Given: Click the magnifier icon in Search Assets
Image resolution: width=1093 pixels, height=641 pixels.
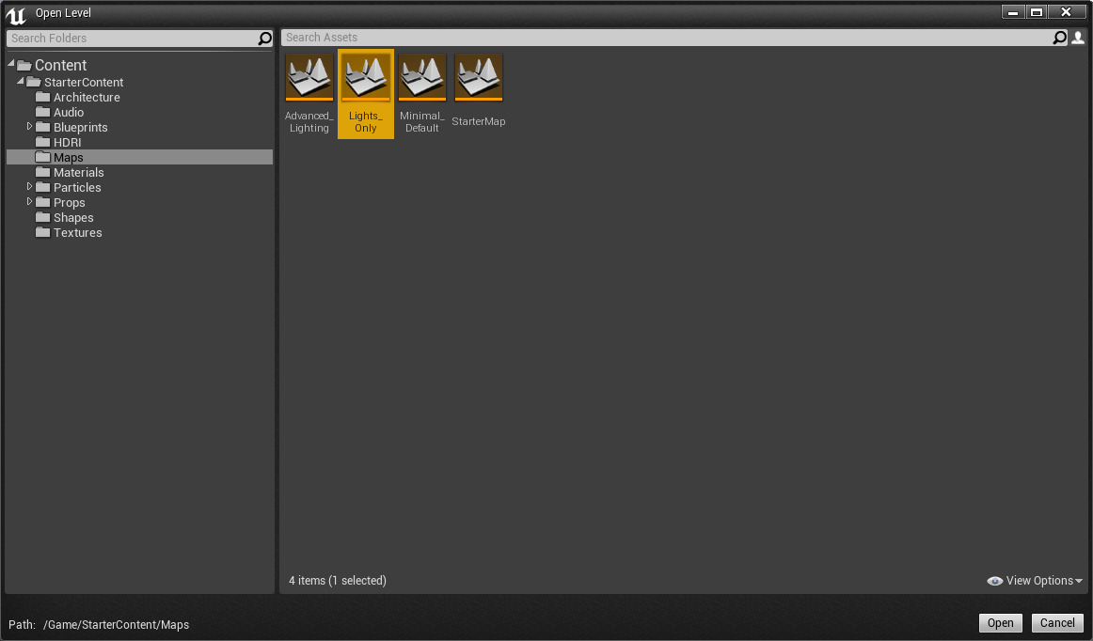Looking at the screenshot, I should (x=1060, y=38).
